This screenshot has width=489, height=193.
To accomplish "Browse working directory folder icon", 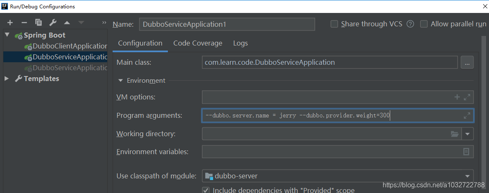I will point(455,134).
